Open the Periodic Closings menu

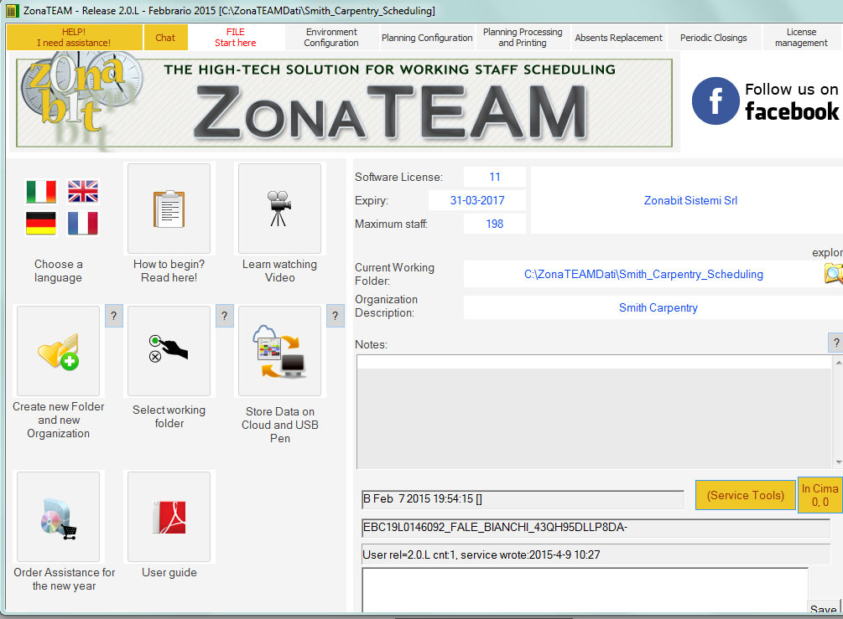(714, 38)
